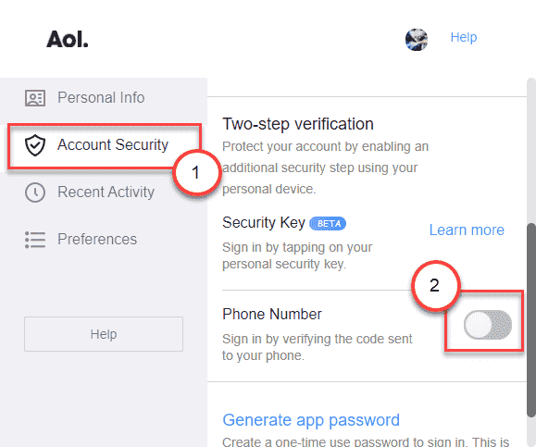Click the vertical scrollbar thumb
The height and width of the screenshot is (447, 536).
click(531, 320)
